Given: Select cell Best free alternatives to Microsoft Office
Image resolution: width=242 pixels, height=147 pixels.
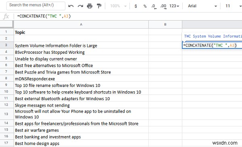Looking at the screenshot, I should (81, 65).
